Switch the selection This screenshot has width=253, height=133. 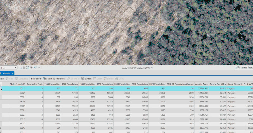click(86, 79)
